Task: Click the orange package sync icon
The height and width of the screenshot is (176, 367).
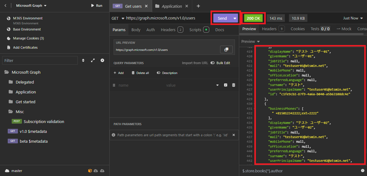Action: [90, 171]
